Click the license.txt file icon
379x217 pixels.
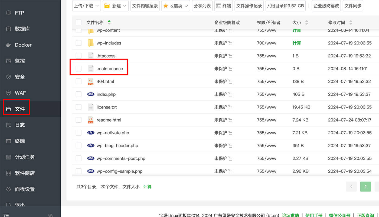coord(91,107)
